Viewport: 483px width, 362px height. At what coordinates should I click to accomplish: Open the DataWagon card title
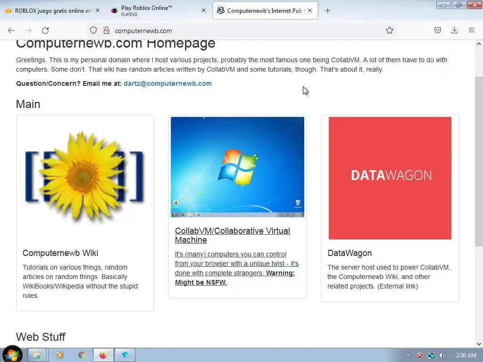350,253
